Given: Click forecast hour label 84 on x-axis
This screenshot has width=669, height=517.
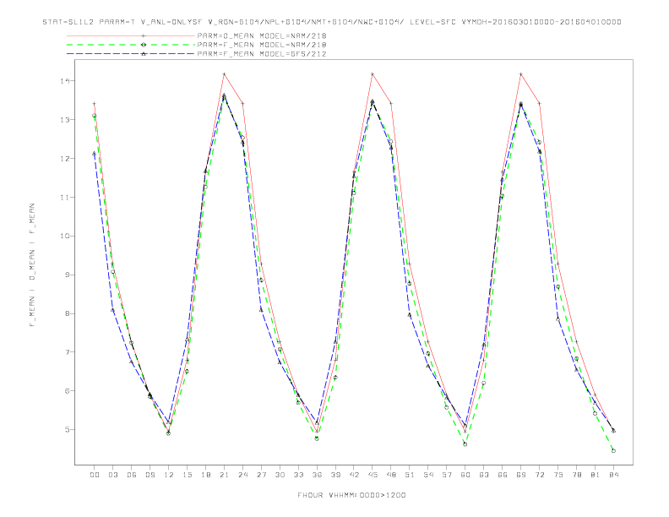Looking at the screenshot, I should click(x=613, y=475).
